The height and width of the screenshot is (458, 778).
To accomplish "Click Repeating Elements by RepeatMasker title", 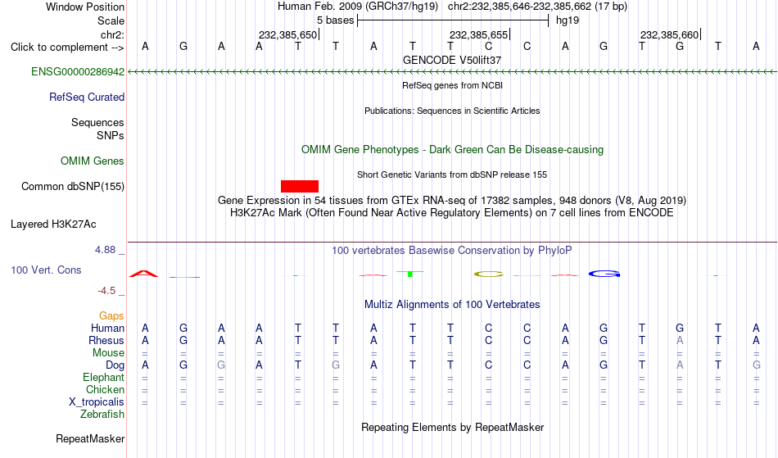I will pyautogui.click(x=452, y=427).
